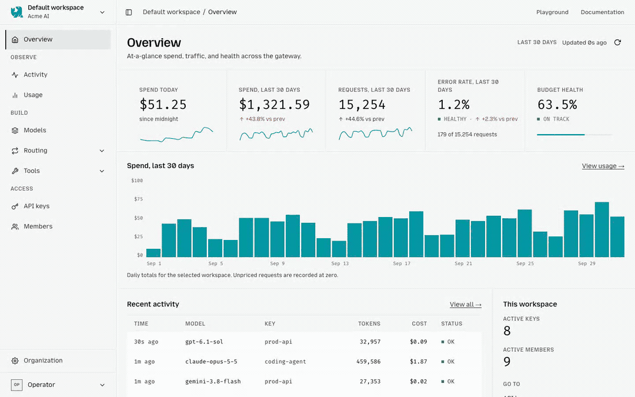Click the tallest spend bar near Sep 29

click(602, 229)
